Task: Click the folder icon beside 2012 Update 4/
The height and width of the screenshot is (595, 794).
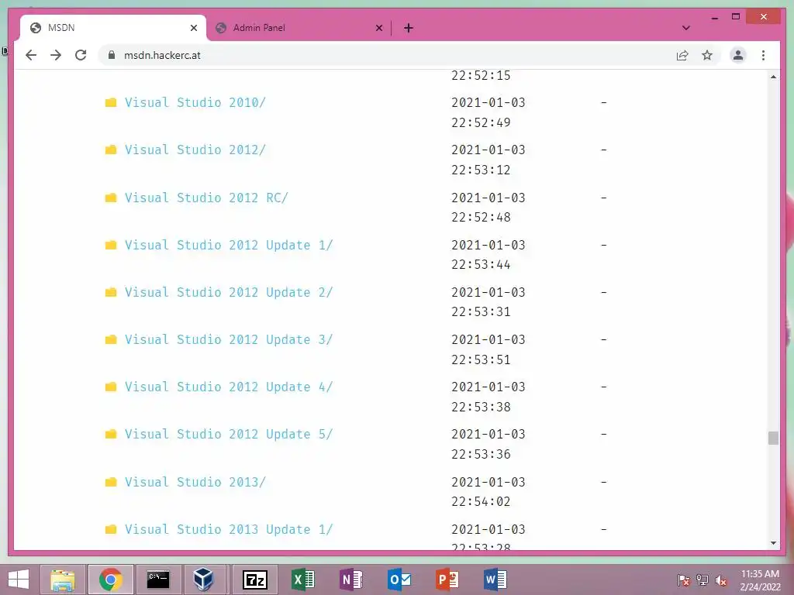Action: tap(111, 387)
